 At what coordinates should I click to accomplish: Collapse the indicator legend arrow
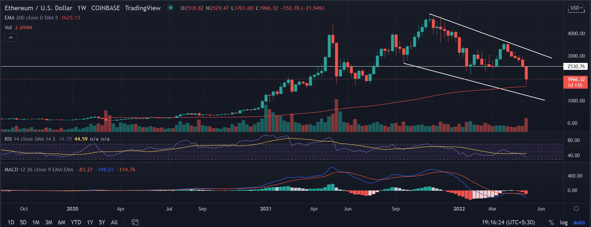pyautogui.click(x=11, y=38)
